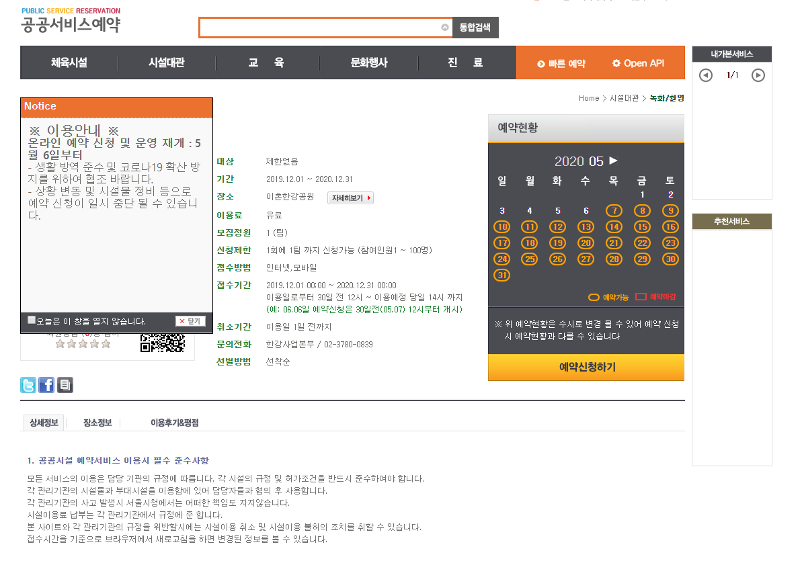The width and height of the screenshot is (804, 561).
Task: Open the 공공서비스예약 home logo
Action: point(71,20)
